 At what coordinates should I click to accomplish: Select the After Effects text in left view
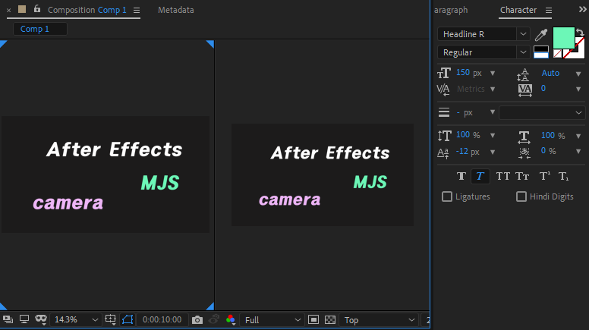(114, 149)
